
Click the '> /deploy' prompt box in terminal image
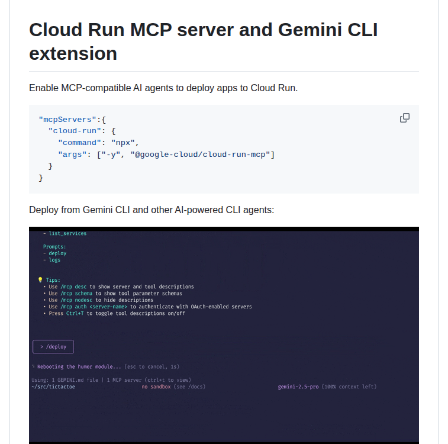(53, 346)
